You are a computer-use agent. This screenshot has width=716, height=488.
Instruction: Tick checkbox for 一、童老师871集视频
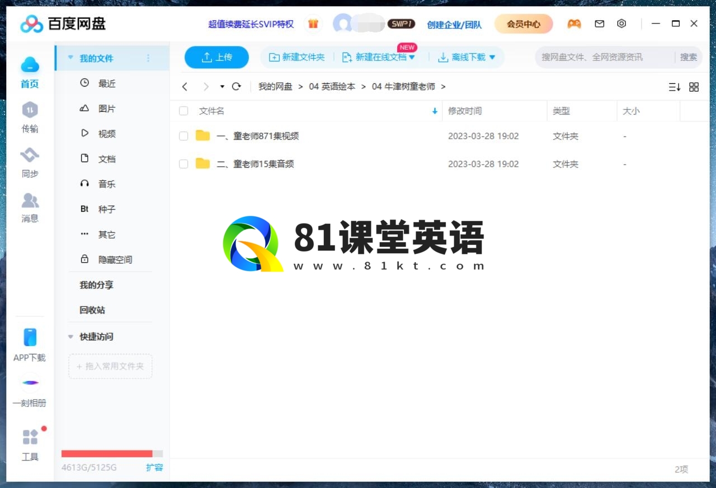pos(183,136)
